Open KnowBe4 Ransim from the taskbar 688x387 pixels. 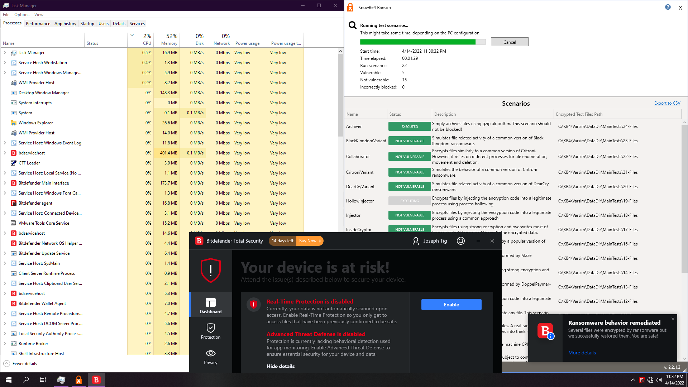tap(78, 380)
